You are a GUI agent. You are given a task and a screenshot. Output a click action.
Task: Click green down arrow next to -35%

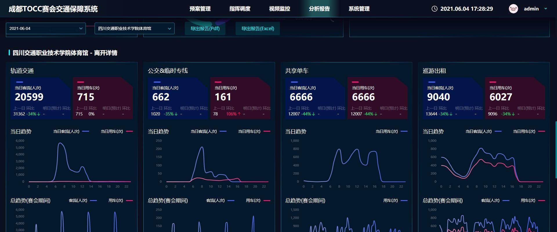pyautogui.click(x=176, y=114)
